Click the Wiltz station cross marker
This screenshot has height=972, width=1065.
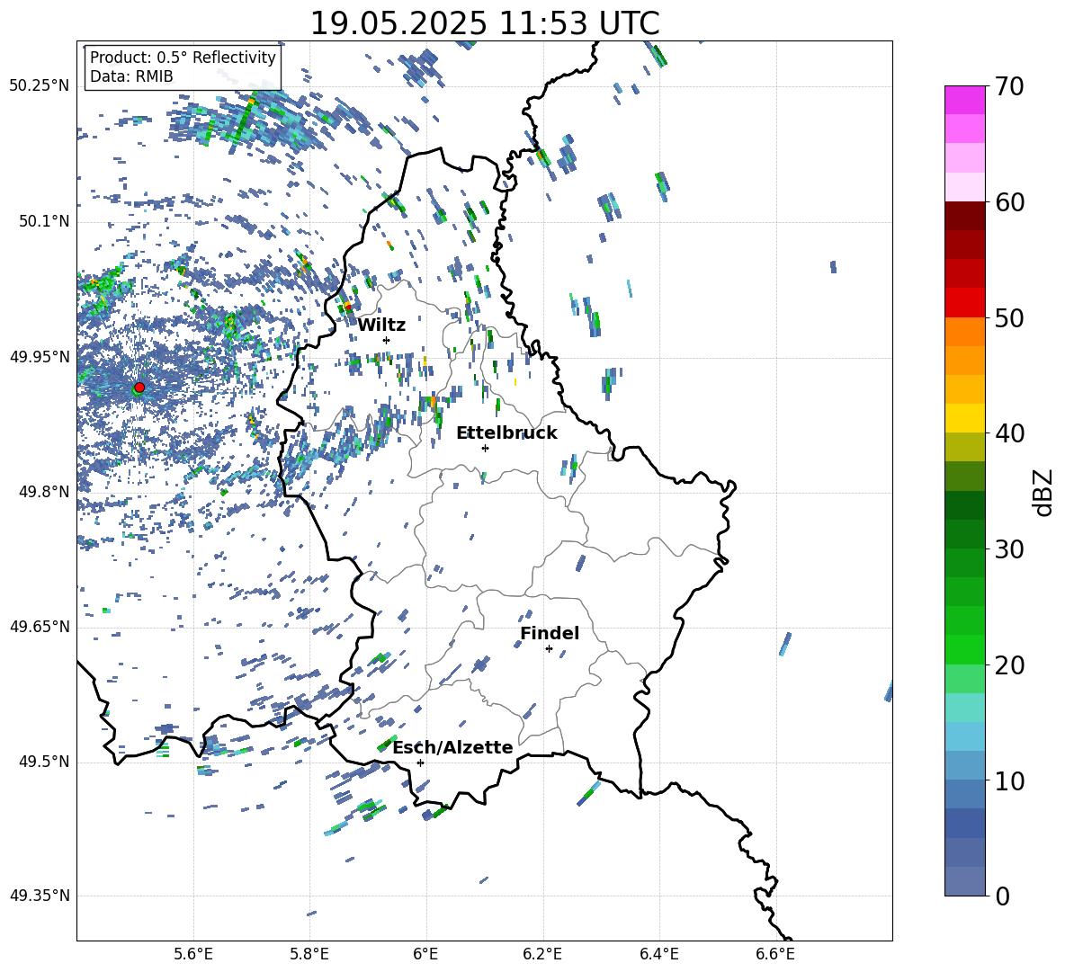387,340
